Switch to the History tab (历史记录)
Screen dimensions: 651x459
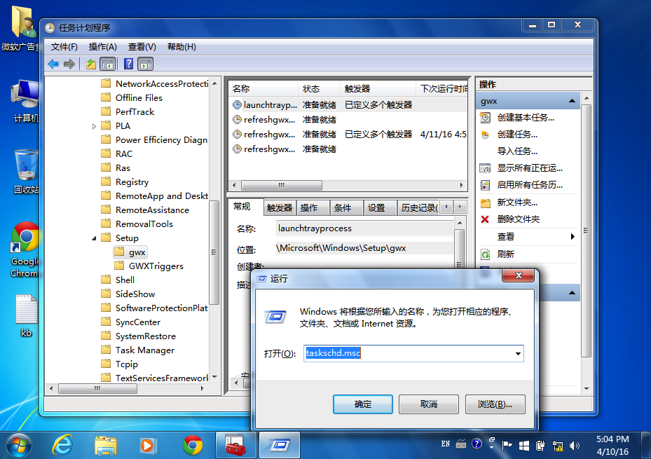coord(418,207)
